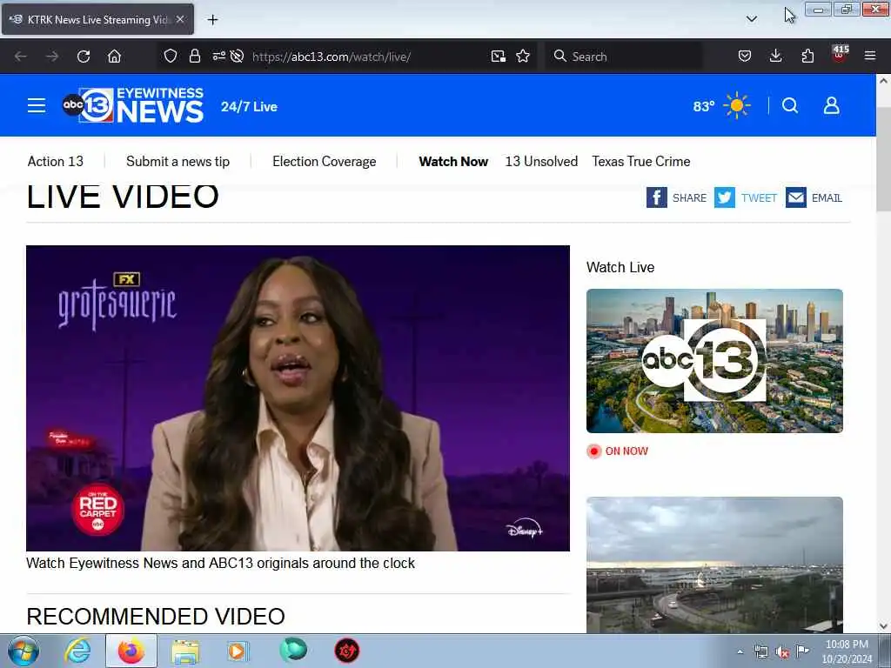This screenshot has height=668, width=891.
Task: Open the user account profile icon
Action: coord(831,105)
